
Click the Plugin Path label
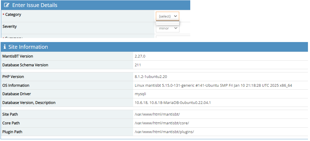point(12,132)
